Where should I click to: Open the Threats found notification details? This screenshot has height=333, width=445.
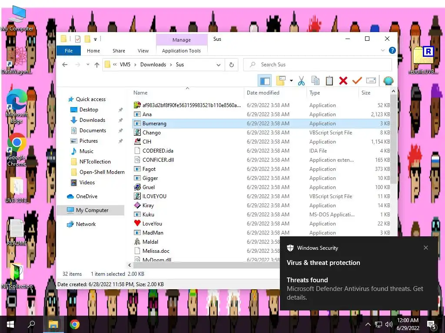[359, 289]
